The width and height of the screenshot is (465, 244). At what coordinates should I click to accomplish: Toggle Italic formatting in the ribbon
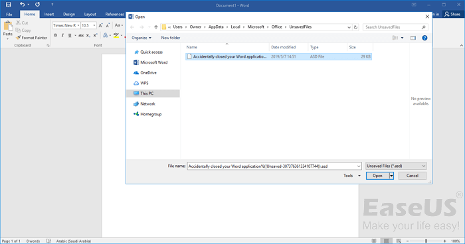pyautogui.click(x=62, y=35)
